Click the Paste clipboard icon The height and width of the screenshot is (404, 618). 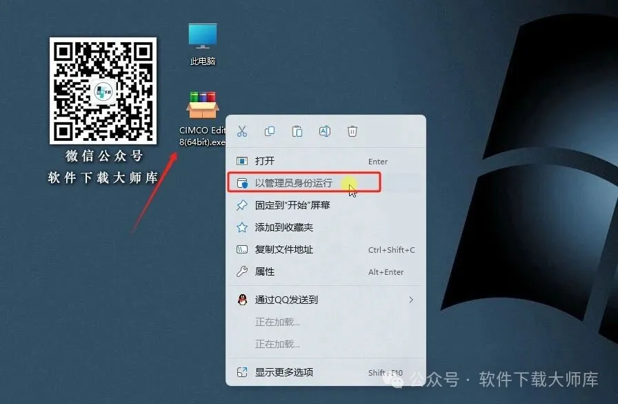[x=297, y=131]
